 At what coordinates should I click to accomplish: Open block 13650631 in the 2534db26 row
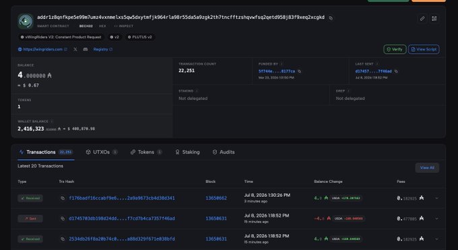coord(216,239)
